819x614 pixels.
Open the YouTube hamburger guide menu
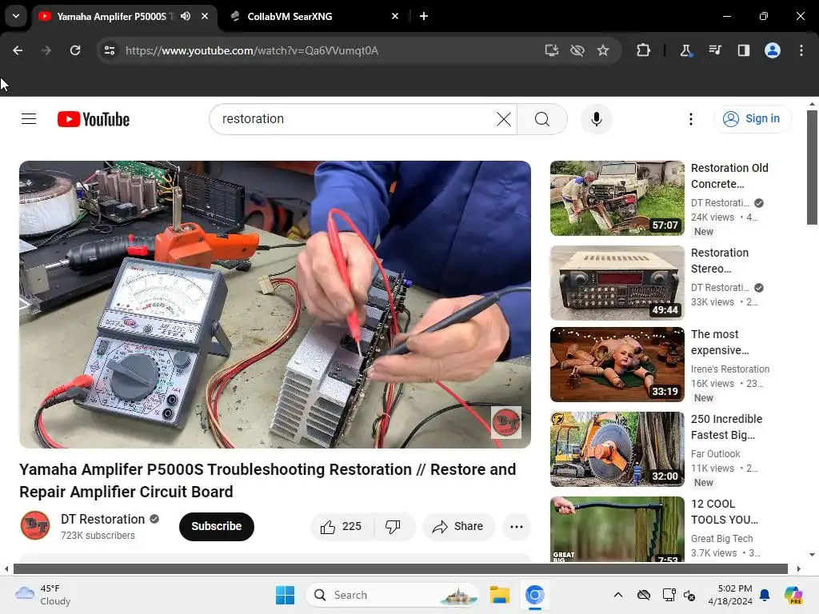[x=29, y=119]
